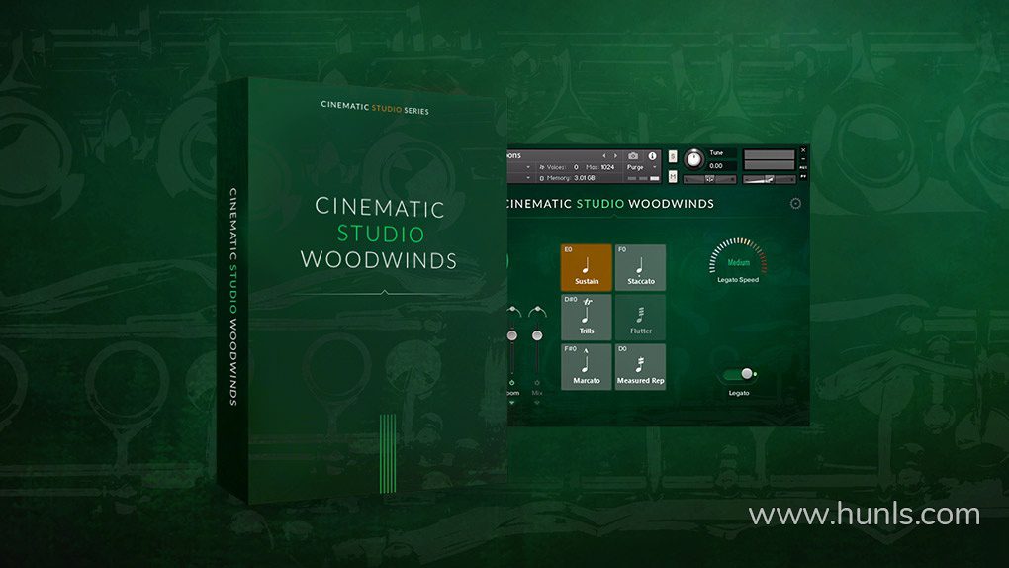Image resolution: width=1009 pixels, height=568 pixels.
Task: Toggle the Room mic power button
Action: 512,383
